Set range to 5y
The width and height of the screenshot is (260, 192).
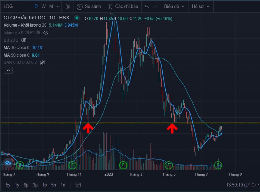pos(8,185)
